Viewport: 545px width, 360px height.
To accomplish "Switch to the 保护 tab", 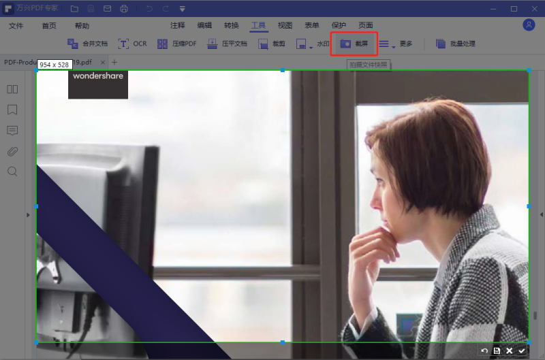I will click(339, 25).
